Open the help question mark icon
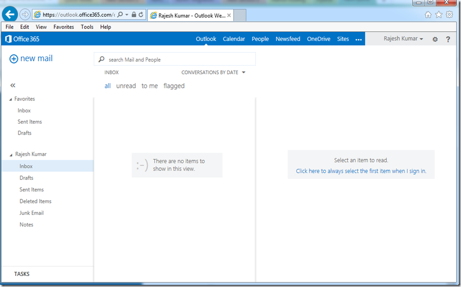Viewport: 461px width, 287px height. pos(448,39)
